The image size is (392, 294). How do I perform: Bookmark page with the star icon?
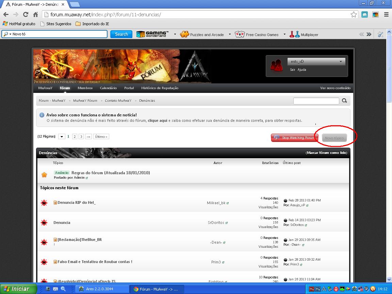(x=354, y=15)
